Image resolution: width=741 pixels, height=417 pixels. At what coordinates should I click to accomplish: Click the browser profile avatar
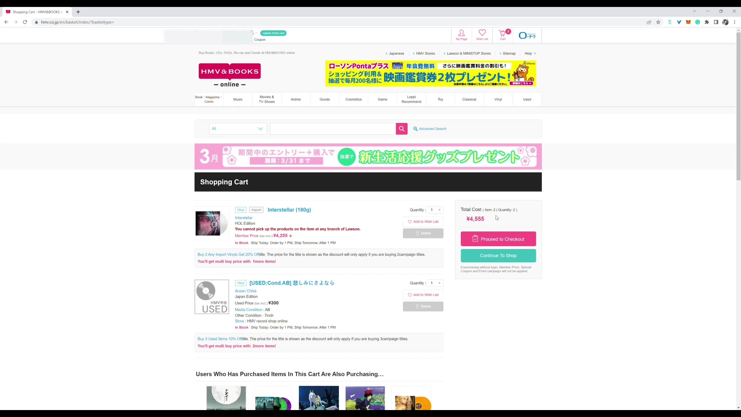coord(725,22)
